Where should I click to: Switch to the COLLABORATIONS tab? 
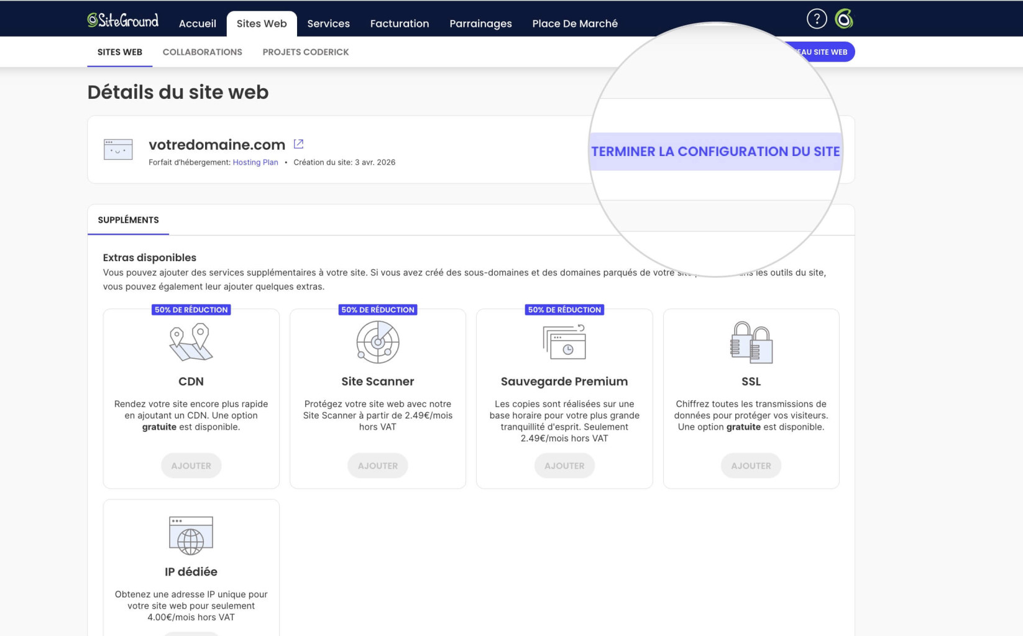point(203,52)
